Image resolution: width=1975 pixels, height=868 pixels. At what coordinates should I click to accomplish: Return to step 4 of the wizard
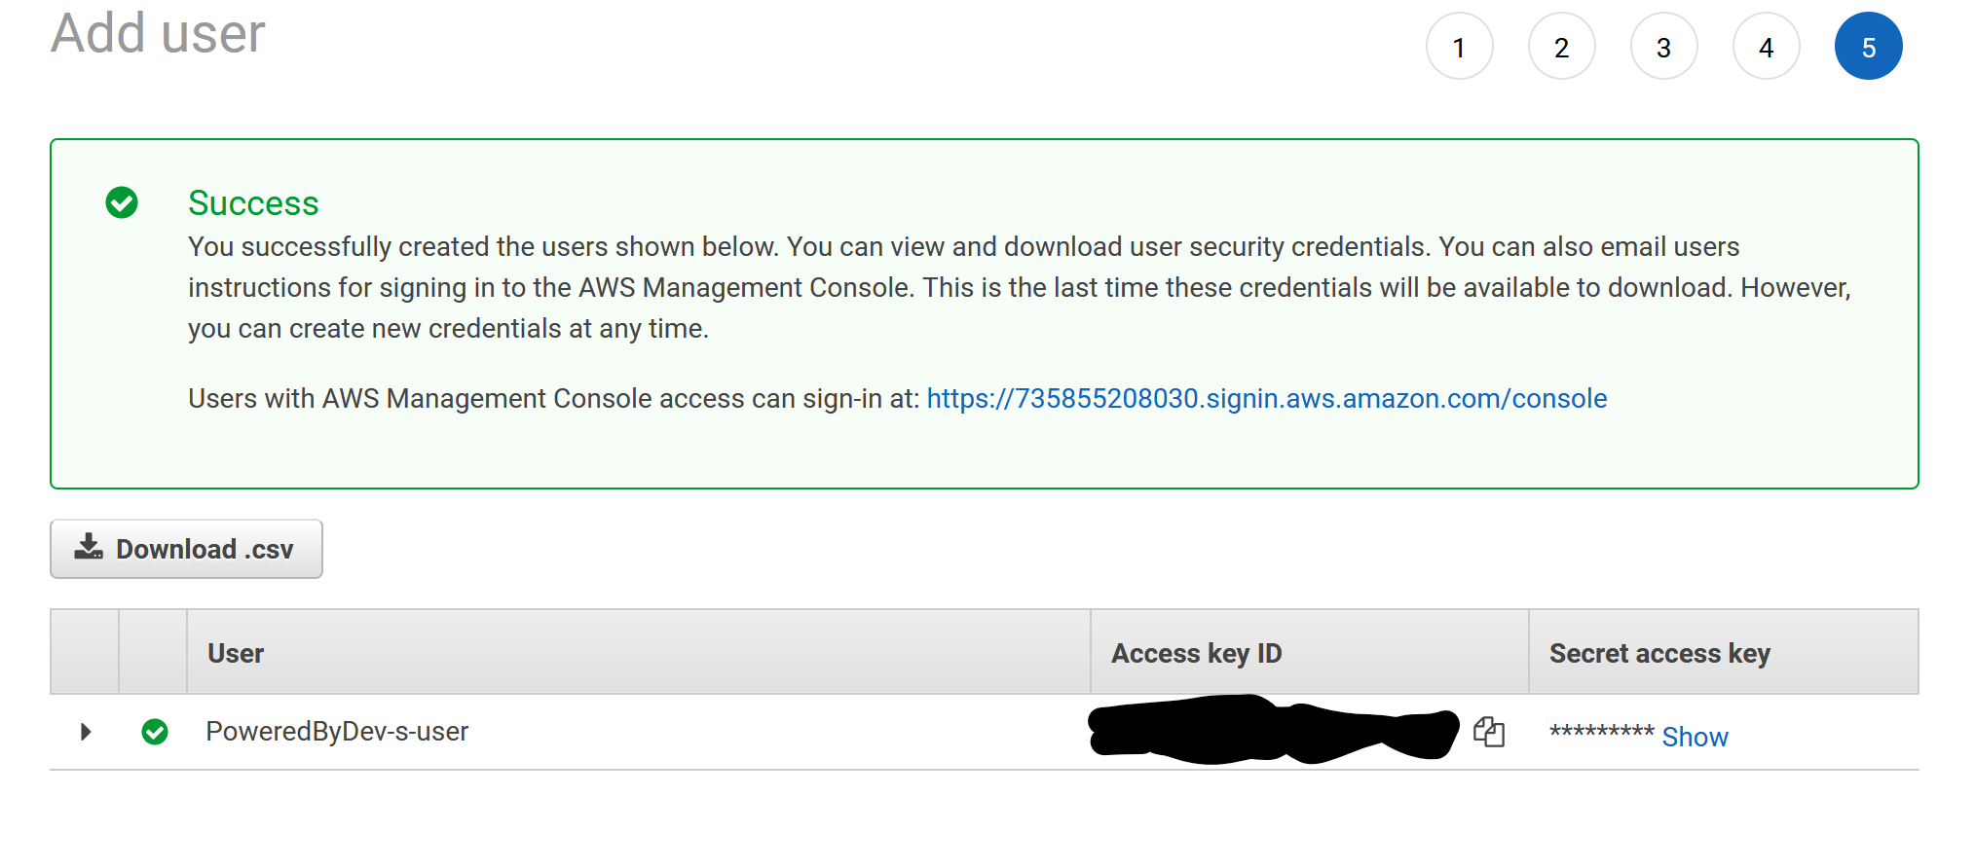click(1766, 47)
